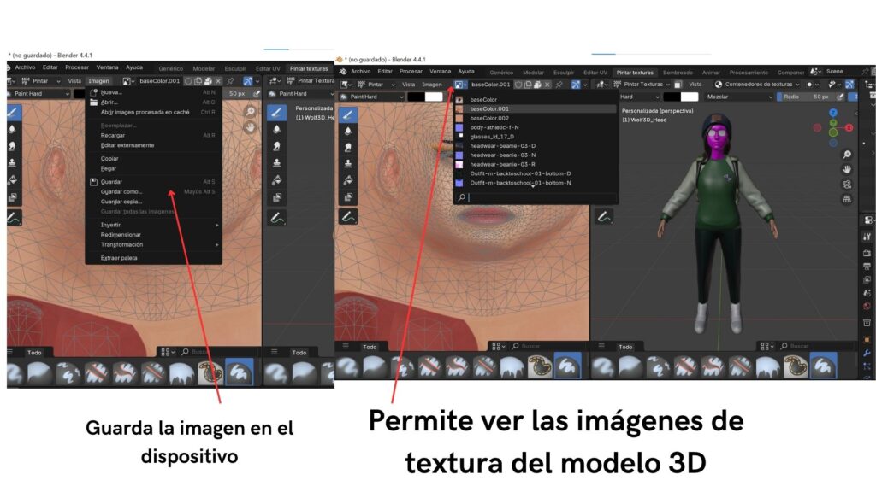Click Blender logo in right screenshot menu bar
Image resolution: width=876 pixels, height=492 pixels.
coord(342,72)
